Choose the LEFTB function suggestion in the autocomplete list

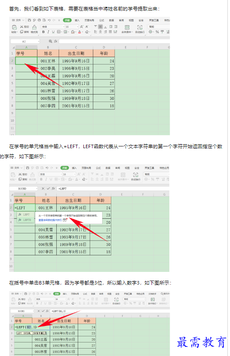(x=25, y=220)
